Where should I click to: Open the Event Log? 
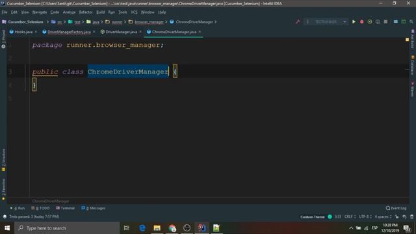click(396, 208)
